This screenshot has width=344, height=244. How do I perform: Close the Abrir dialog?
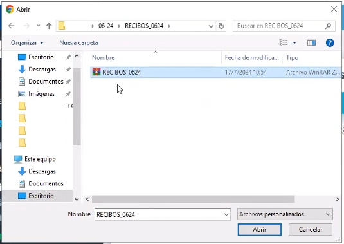(334, 9)
